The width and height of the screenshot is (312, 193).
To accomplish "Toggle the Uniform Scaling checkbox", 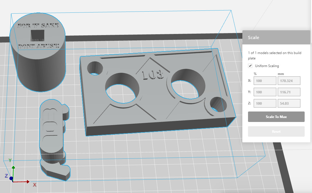I will point(250,66).
